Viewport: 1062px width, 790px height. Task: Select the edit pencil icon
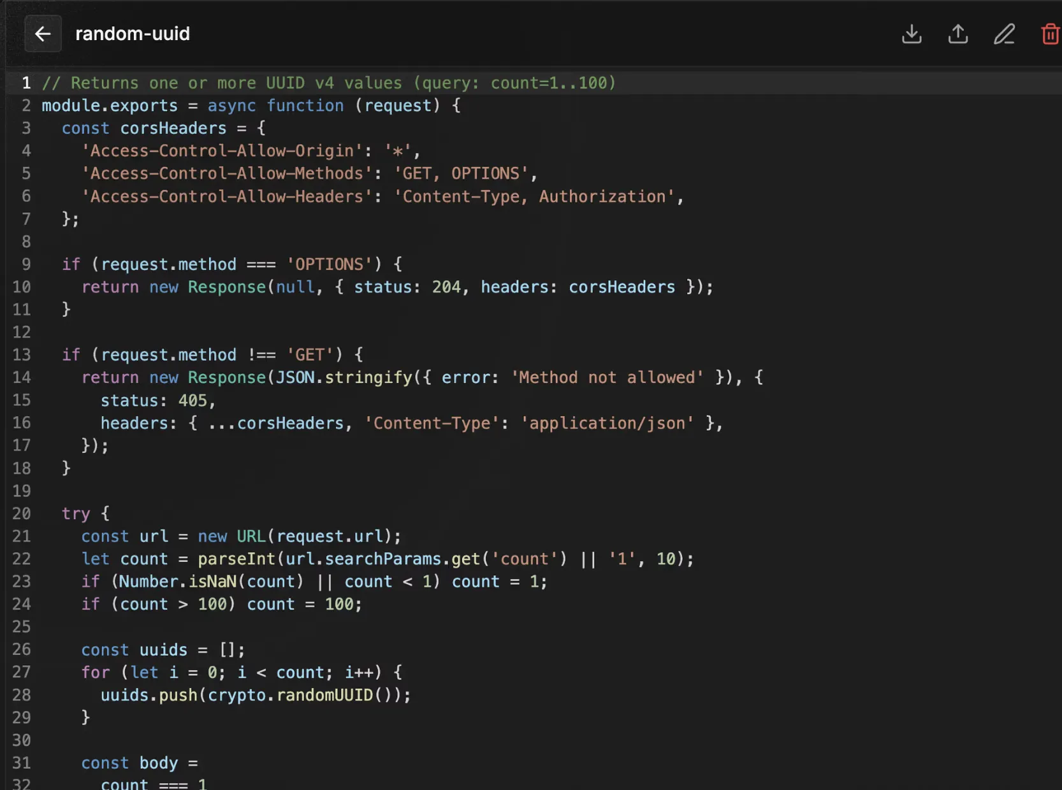pos(1005,34)
